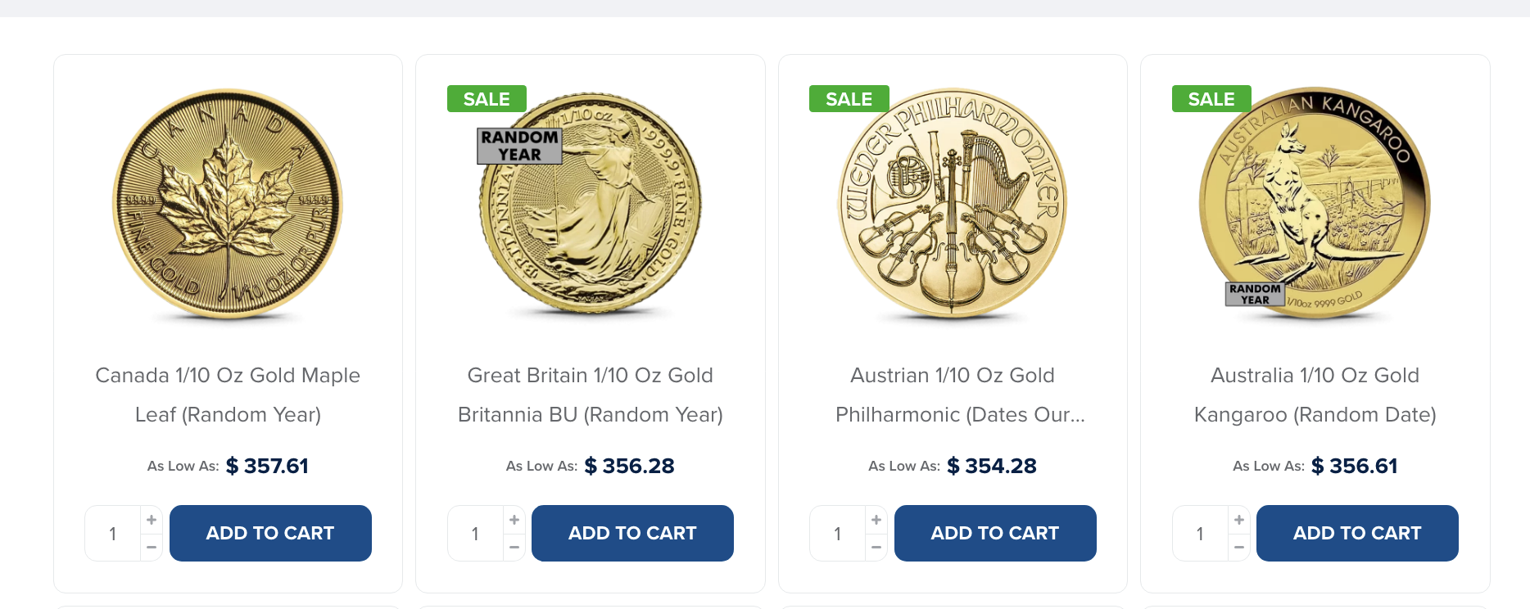Add Canada Gold Maple Leaf to cart

click(270, 533)
